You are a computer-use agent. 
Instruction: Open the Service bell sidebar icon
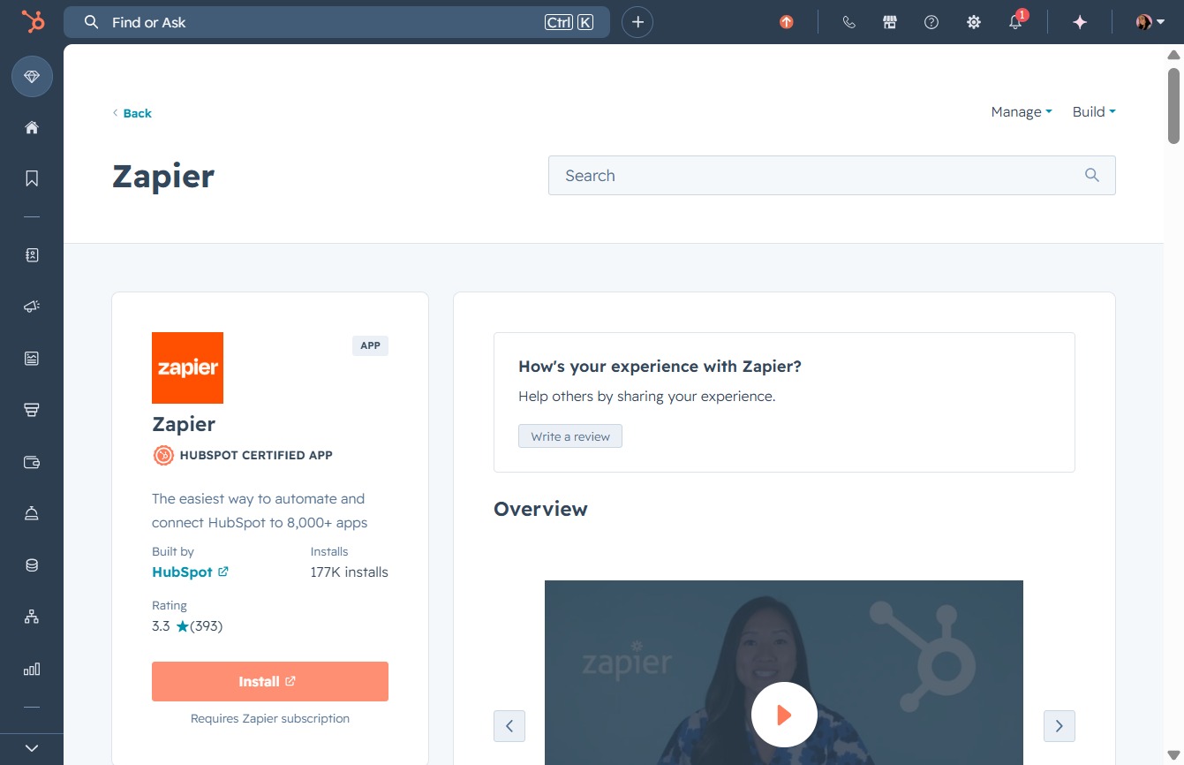pyautogui.click(x=32, y=513)
